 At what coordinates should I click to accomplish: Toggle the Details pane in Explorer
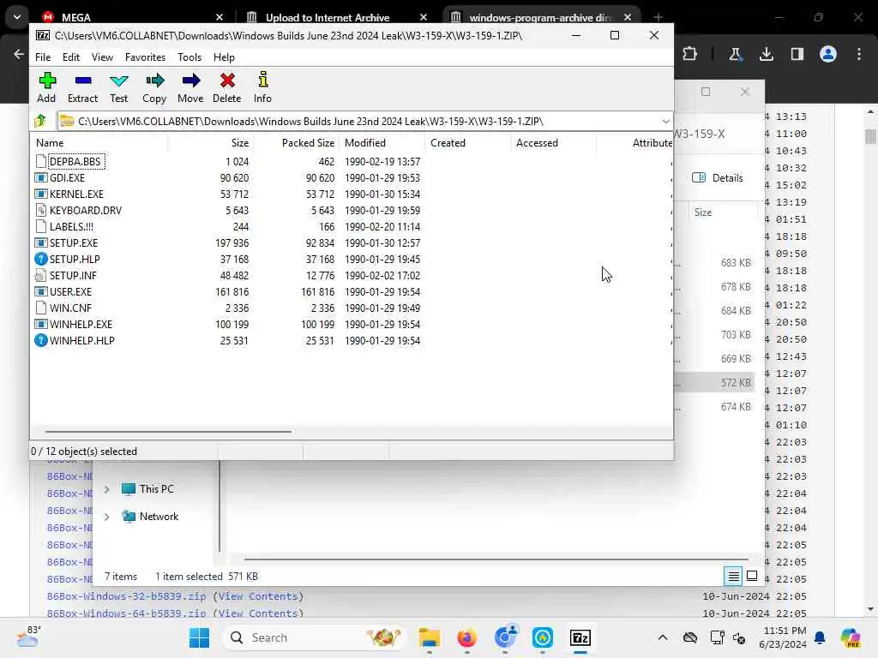click(x=718, y=178)
